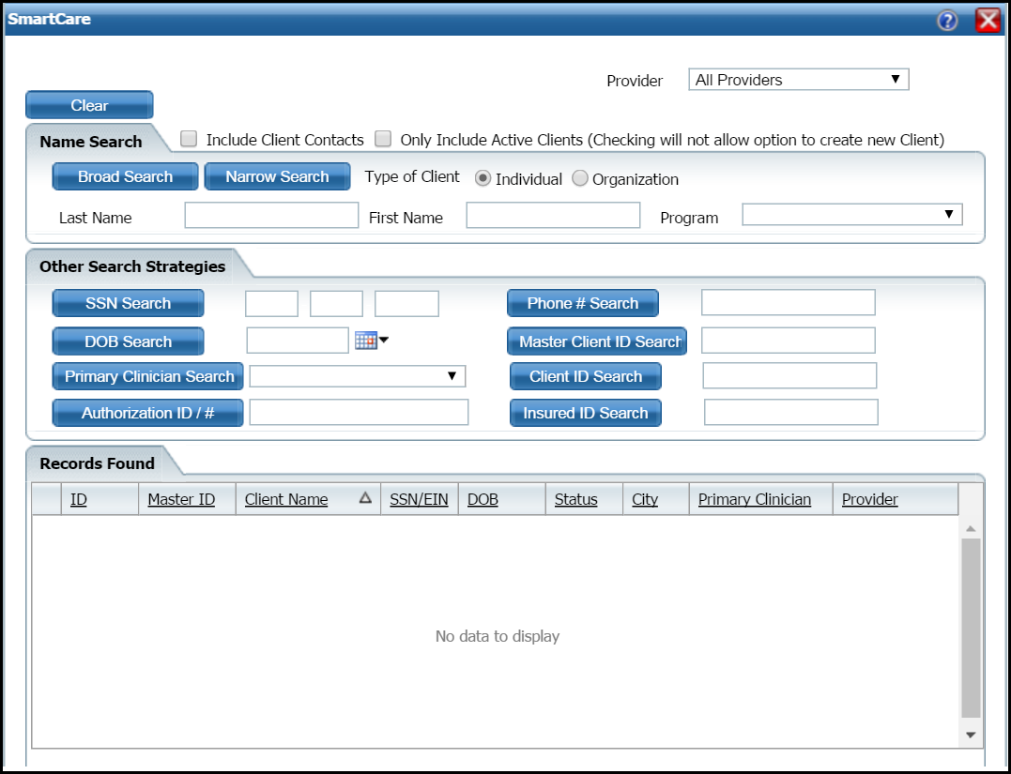Click the Broad Search button
Image resolution: width=1011 pixels, height=774 pixels.
[125, 176]
